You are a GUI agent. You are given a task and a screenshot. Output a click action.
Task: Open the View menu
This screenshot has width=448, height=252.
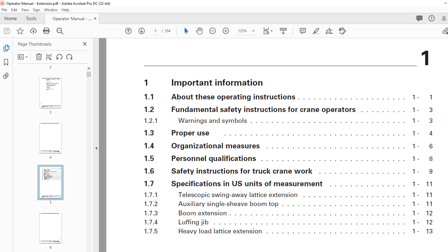(25, 10)
